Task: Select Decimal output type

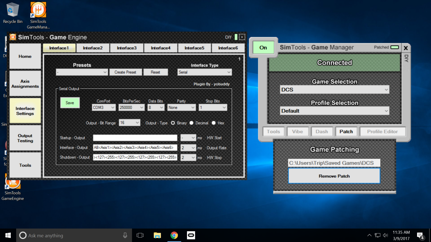Action: click(192, 123)
